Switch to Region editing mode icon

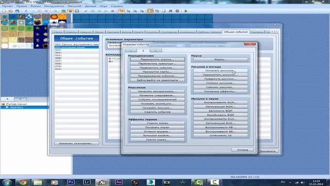(x=77, y=11)
